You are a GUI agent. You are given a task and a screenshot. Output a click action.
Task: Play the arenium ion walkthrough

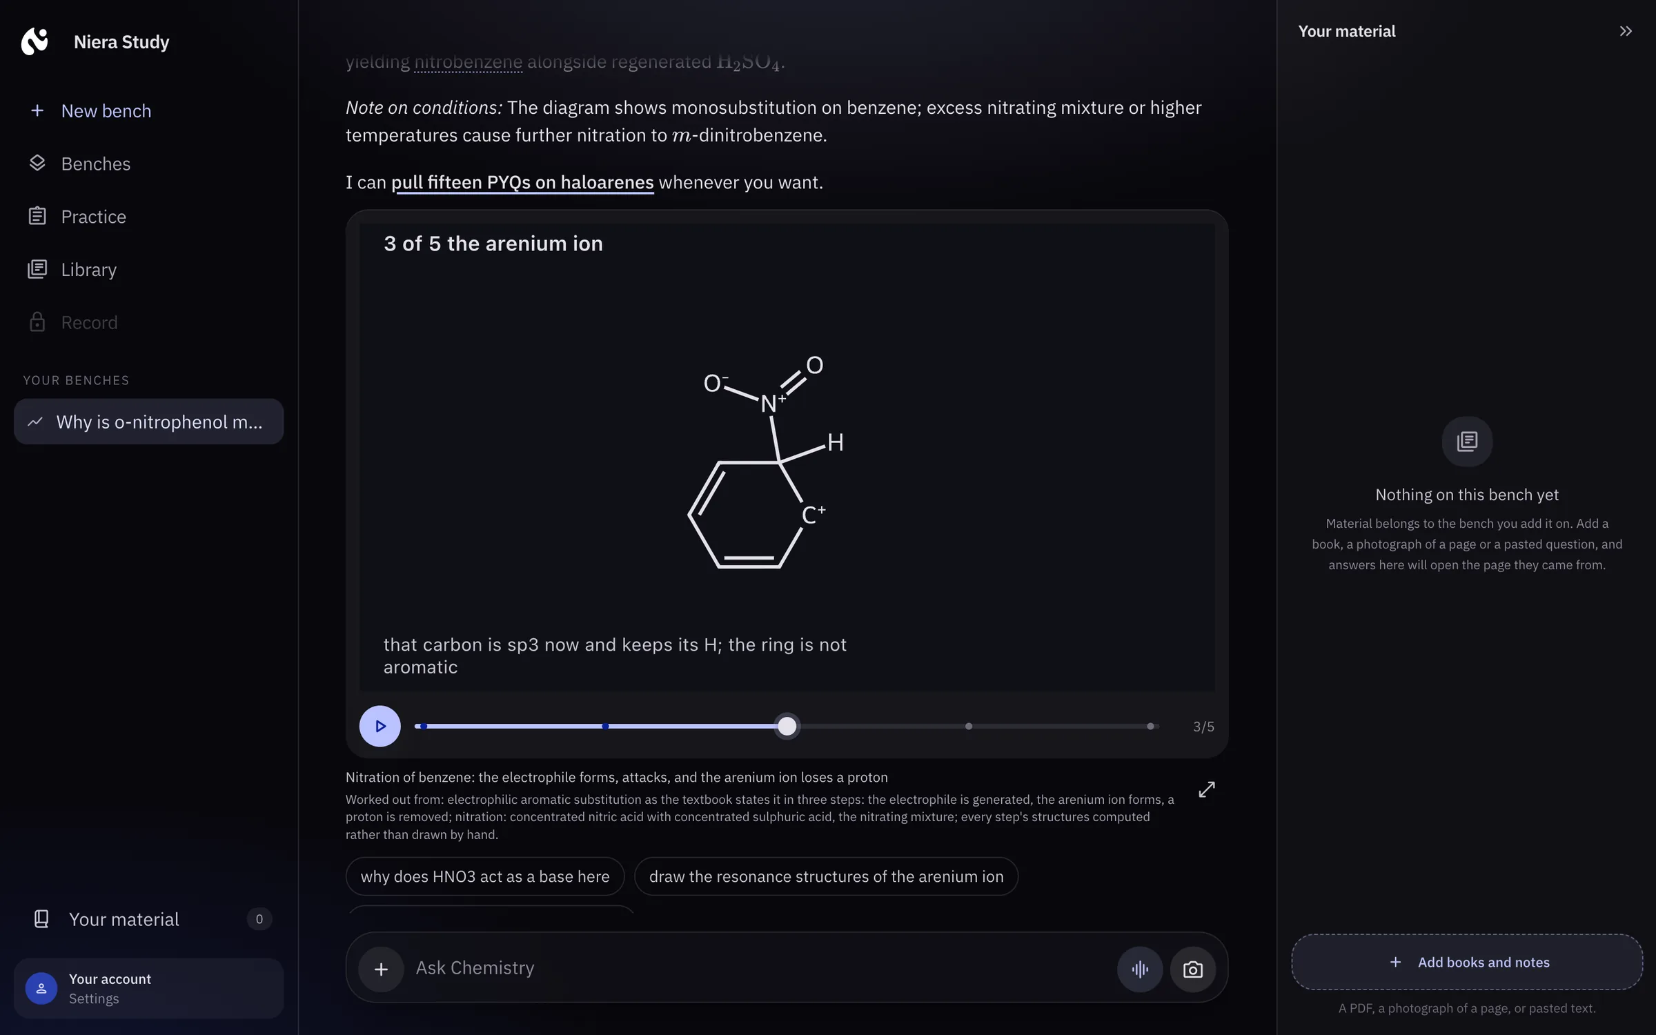(380, 726)
